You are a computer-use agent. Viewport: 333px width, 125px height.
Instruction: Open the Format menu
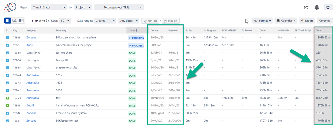262,21
